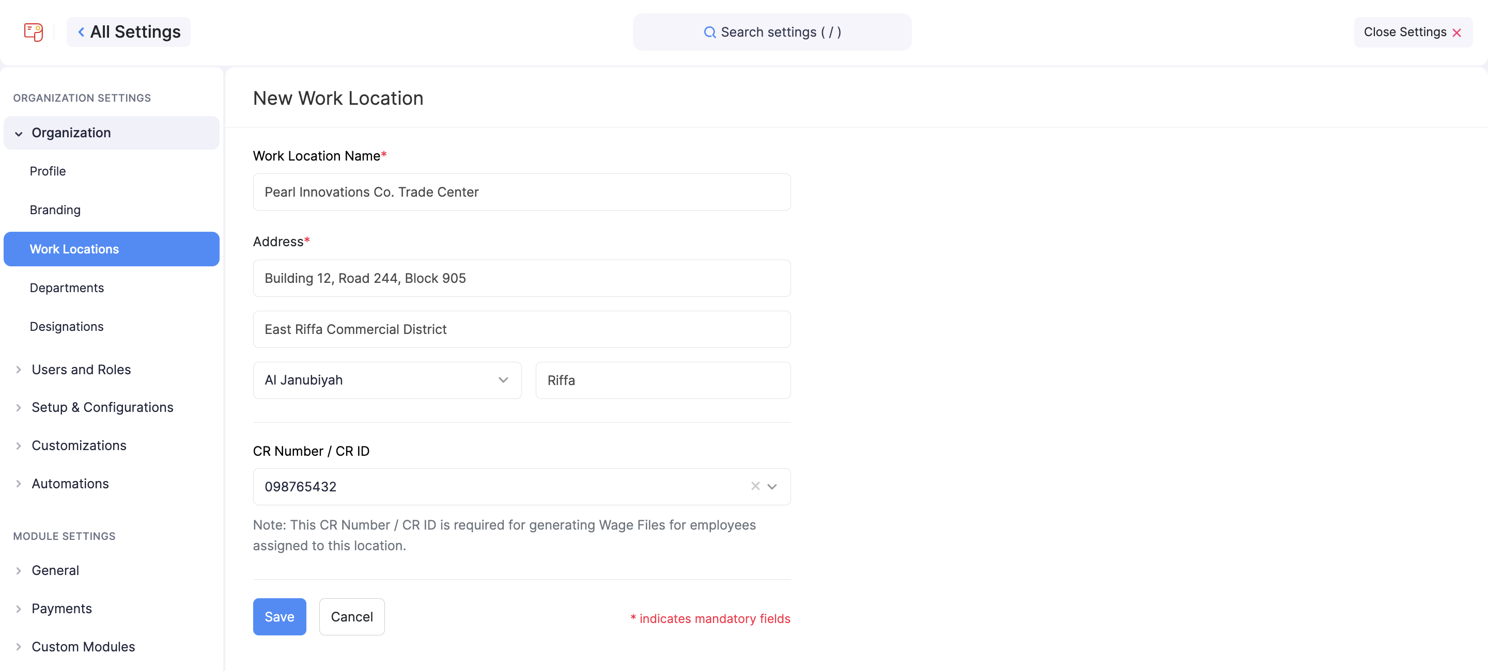Screen dimensions: 1488x671
Task: Expand Setup & Configurations section
Action: coord(19,408)
